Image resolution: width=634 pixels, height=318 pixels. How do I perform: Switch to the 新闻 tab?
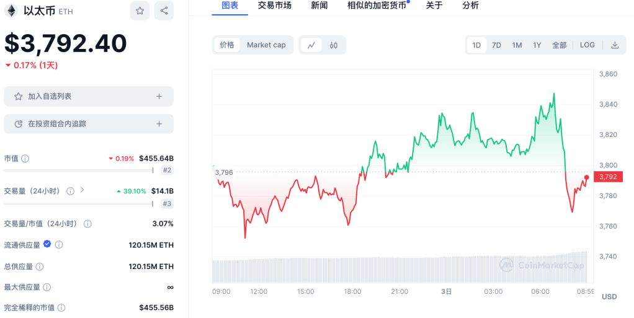(x=319, y=6)
